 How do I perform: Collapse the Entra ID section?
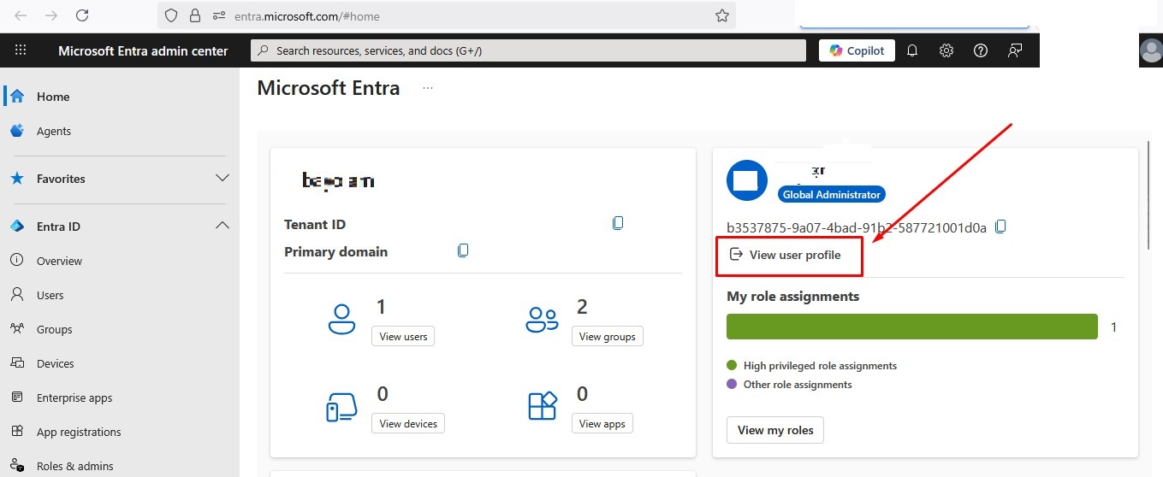click(223, 226)
